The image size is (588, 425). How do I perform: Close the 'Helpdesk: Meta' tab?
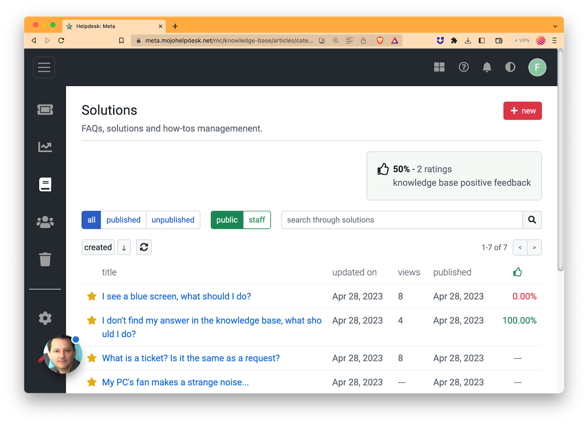(160, 26)
